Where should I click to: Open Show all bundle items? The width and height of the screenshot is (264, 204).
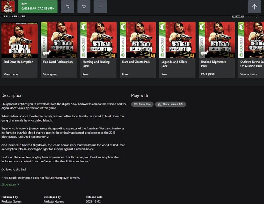point(237,16)
